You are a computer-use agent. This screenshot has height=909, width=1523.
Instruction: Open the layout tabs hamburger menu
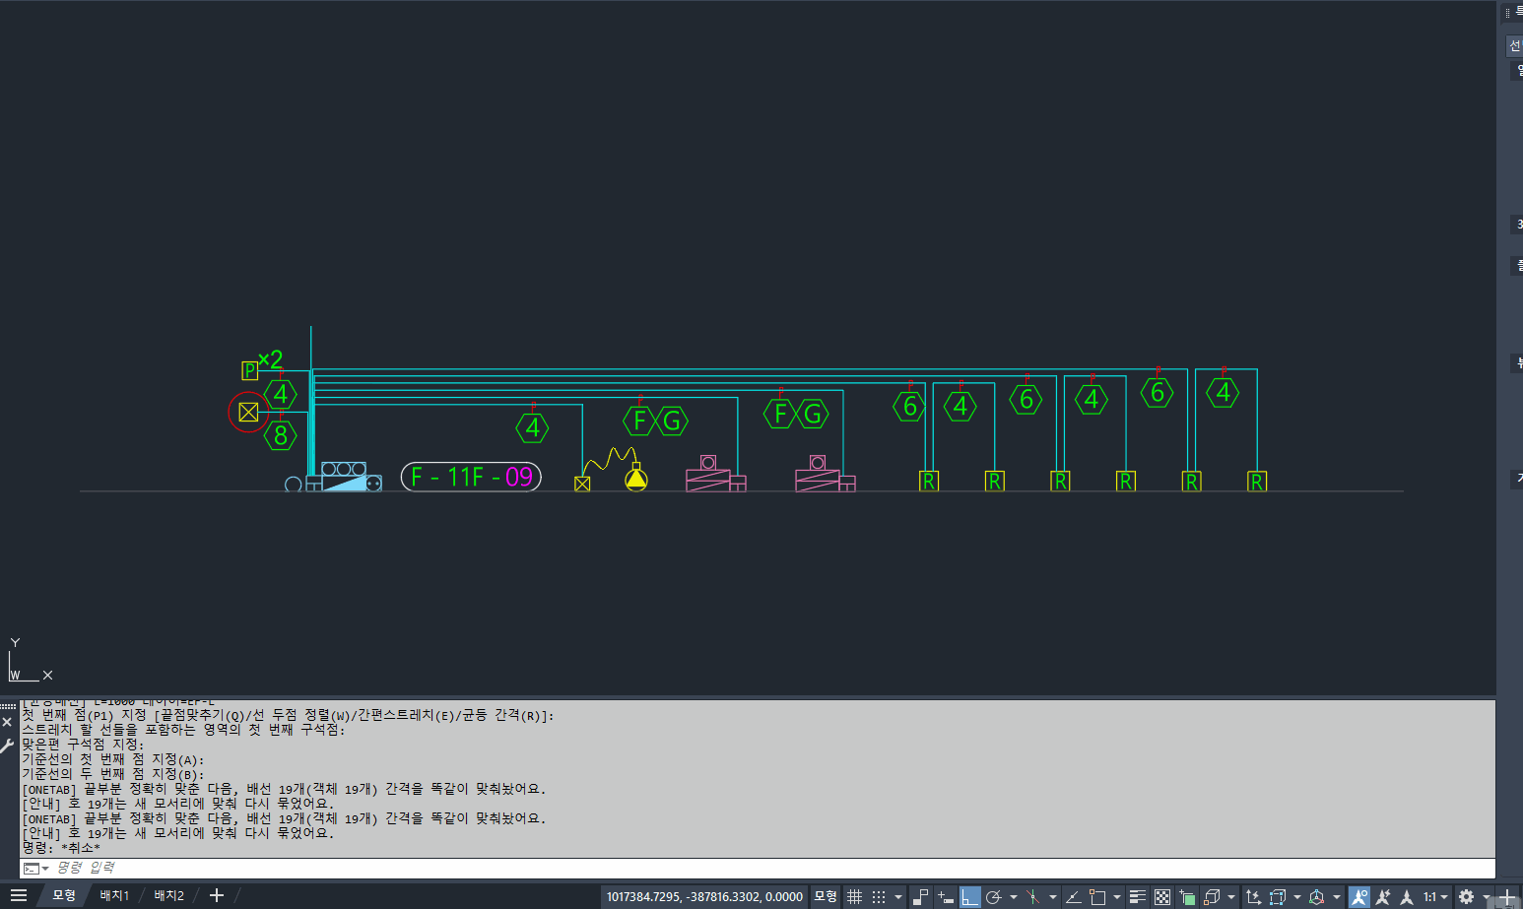(x=18, y=896)
